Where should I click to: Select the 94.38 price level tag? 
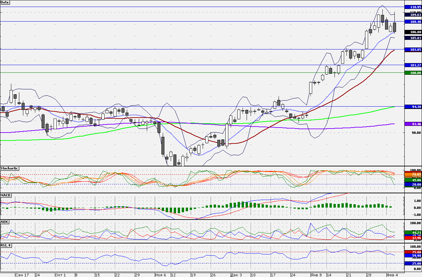pos(413,107)
